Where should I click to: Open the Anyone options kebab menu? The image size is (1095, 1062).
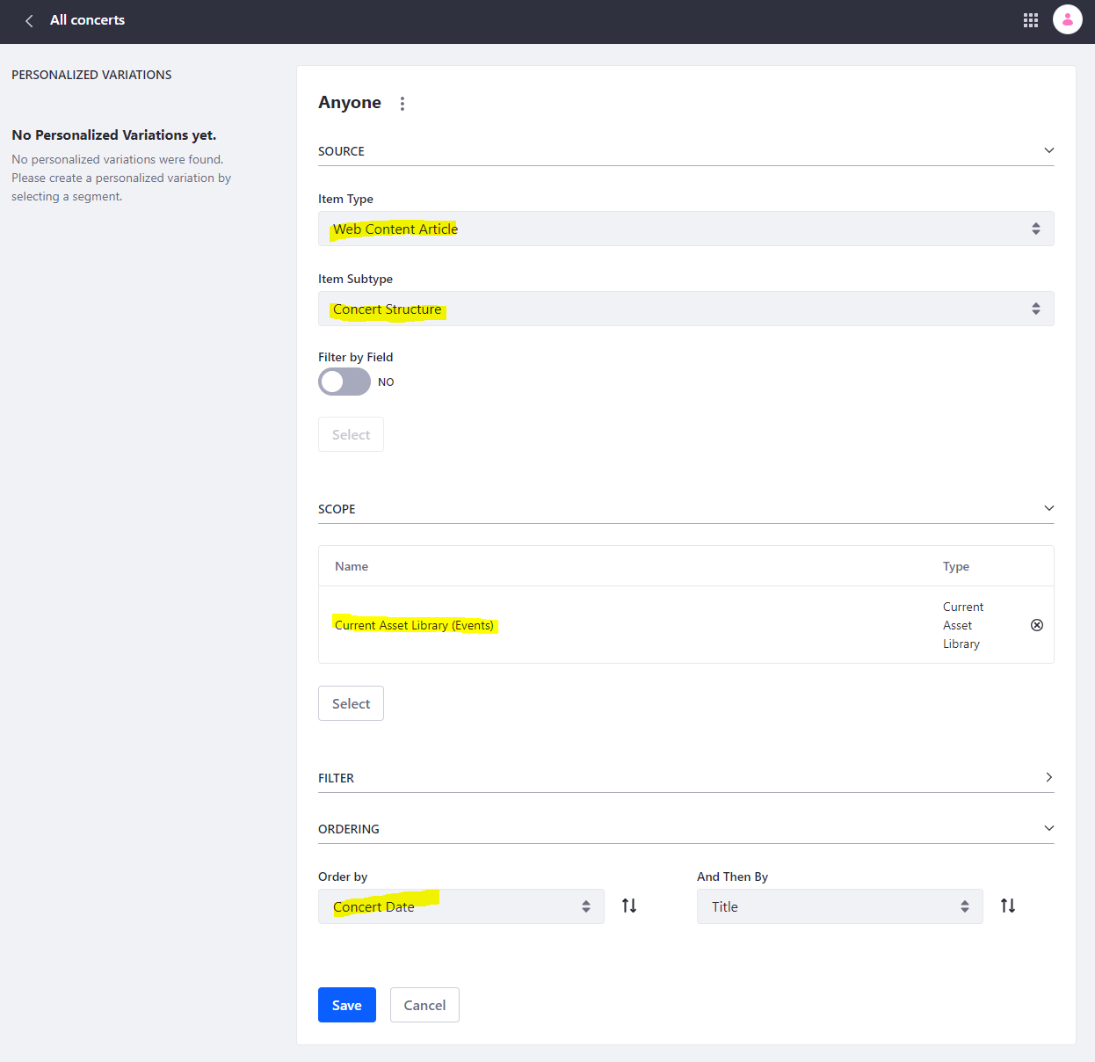(x=402, y=104)
